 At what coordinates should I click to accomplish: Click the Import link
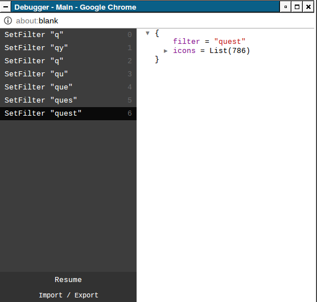click(x=51, y=295)
